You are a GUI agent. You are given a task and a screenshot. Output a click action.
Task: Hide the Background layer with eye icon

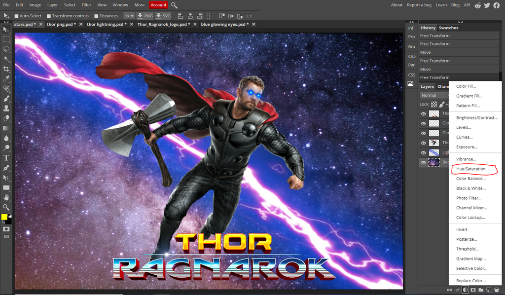click(423, 162)
